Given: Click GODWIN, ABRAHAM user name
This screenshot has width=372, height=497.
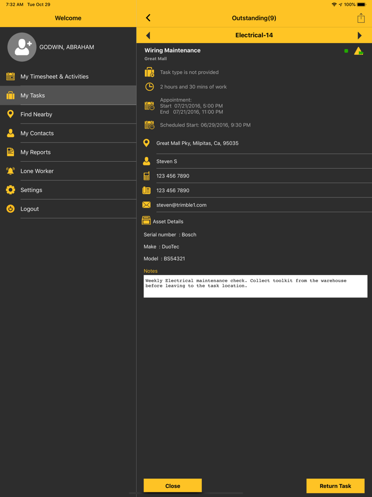Looking at the screenshot, I should (x=66, y=47).
